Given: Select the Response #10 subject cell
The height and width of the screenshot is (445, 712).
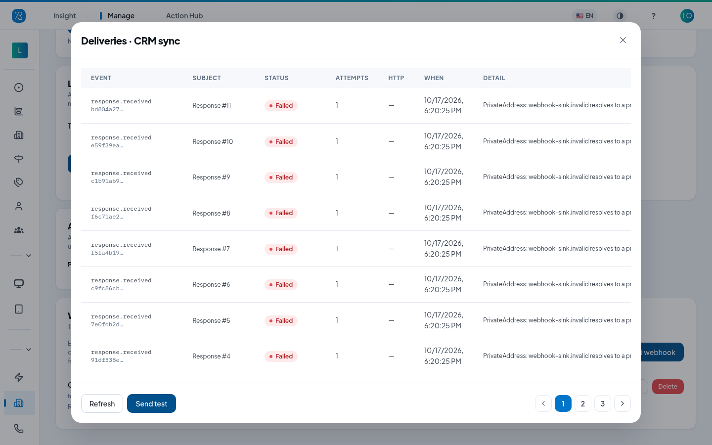Looking at the screenshot, I should (x=213, y=141).
